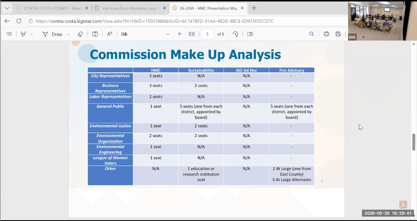
Task: Open a new browser tab
Action: pyautogui.click(x=254, y=8)
